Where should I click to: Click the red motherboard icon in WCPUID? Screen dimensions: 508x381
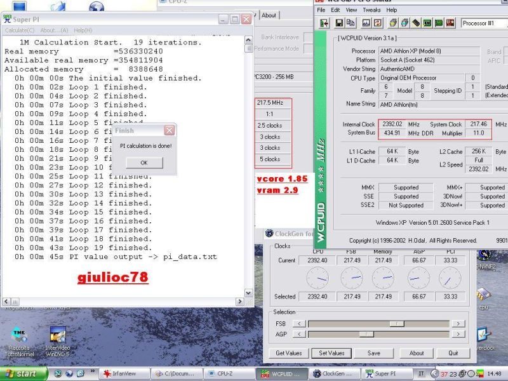point(450,23)
